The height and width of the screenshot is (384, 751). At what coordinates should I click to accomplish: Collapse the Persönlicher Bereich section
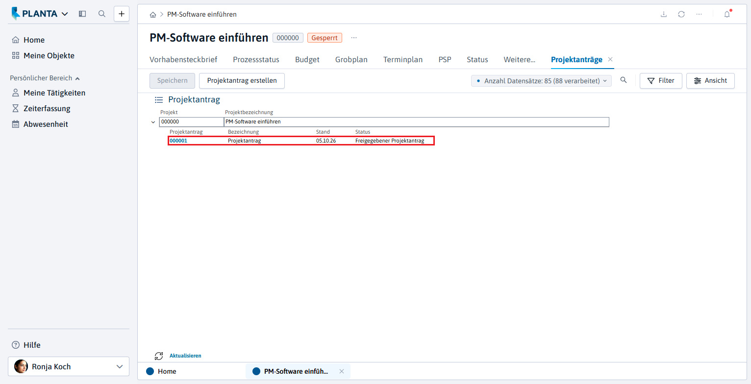(77, 78)
